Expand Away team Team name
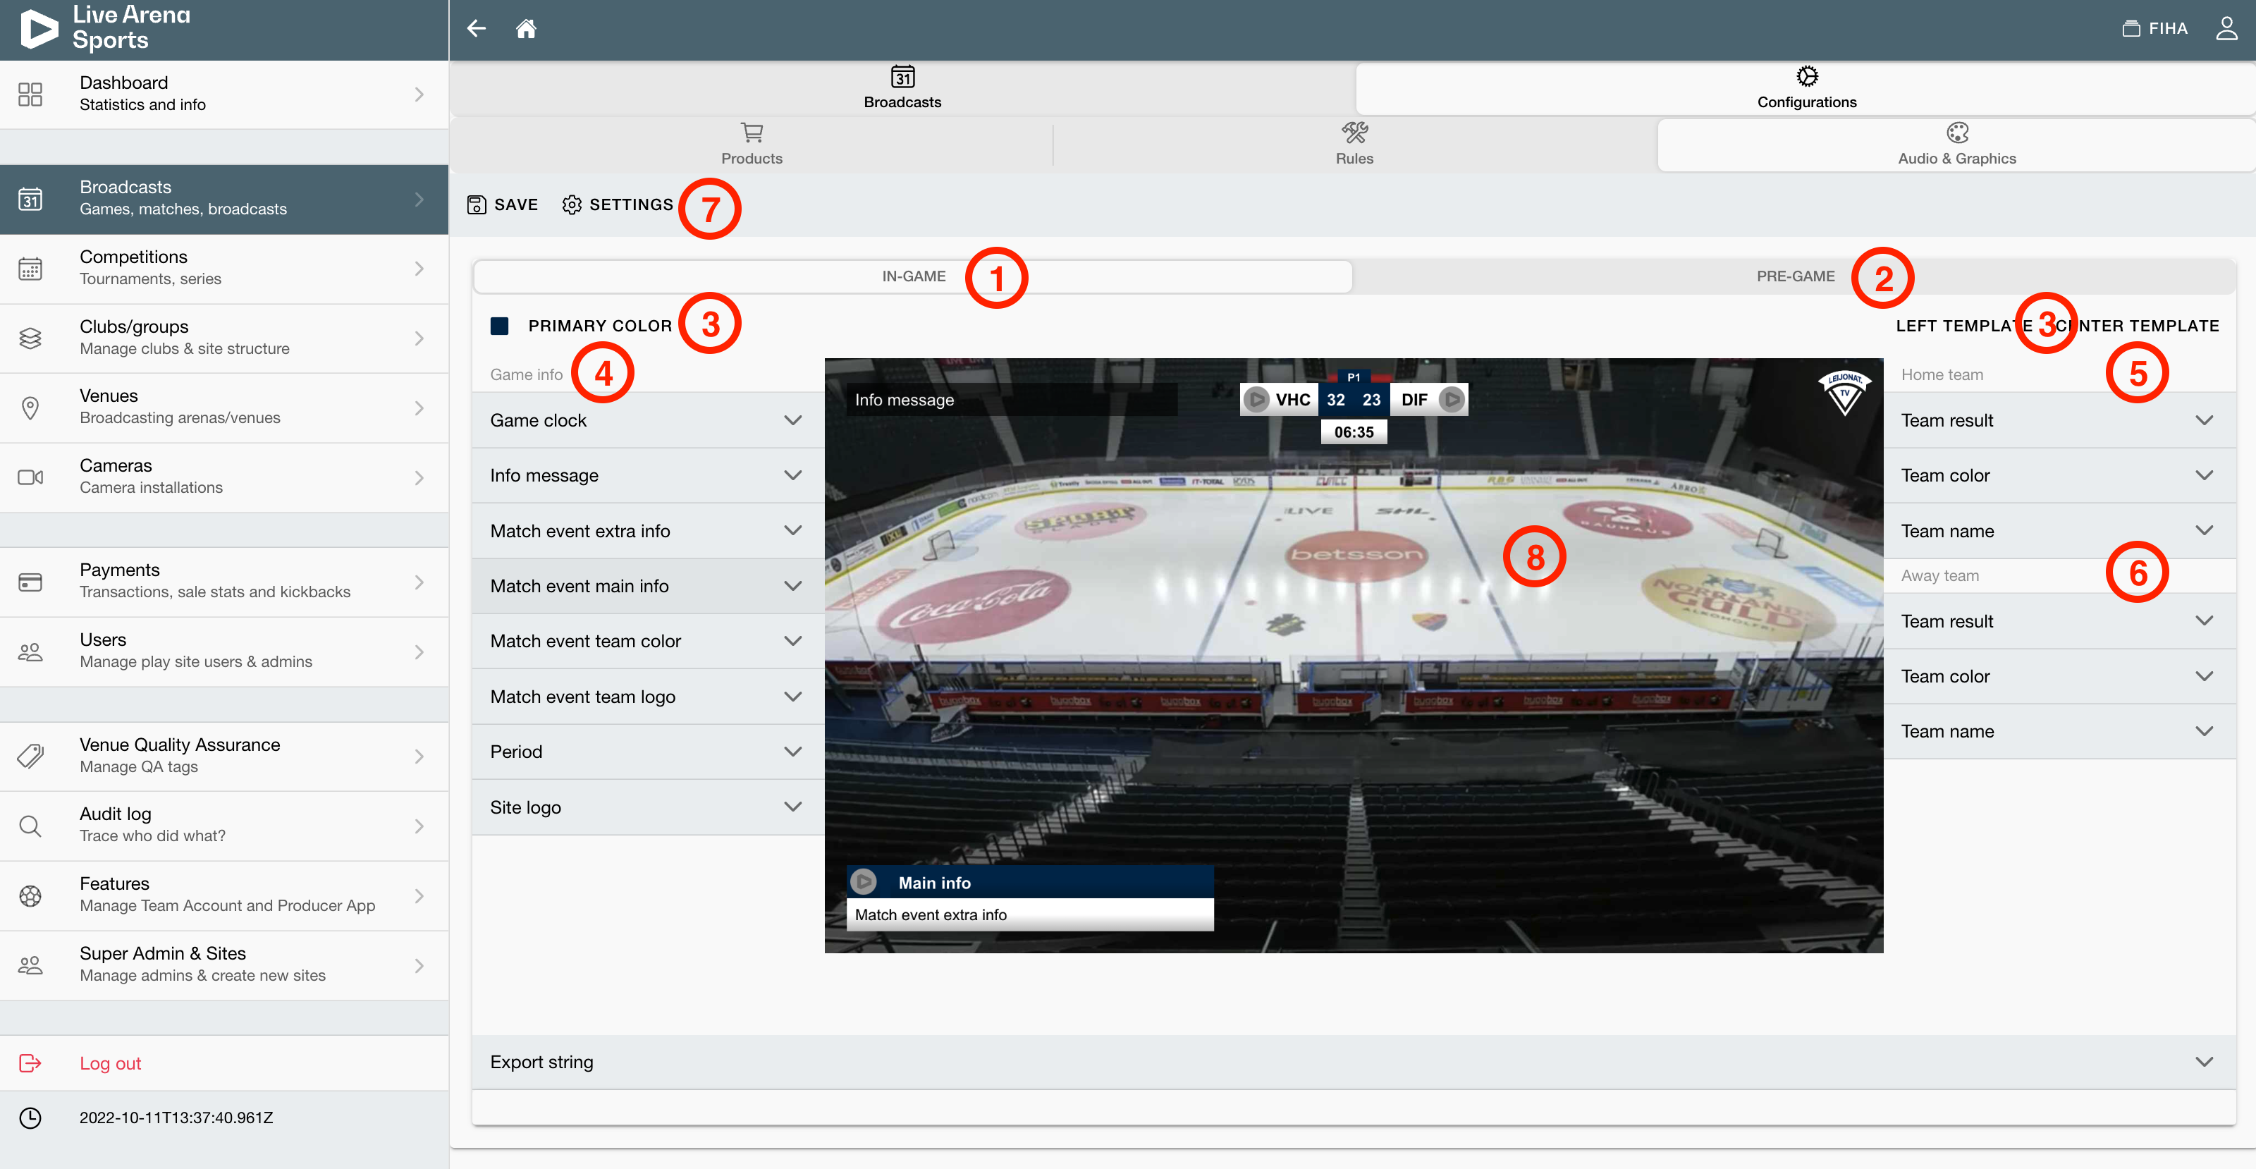Viewport: 2256px width, 1169px height. pos(2060,731)
